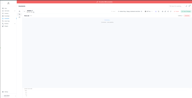The height and width of the screenshot is (98, 192).
Task: Click the share icon in the toolbar
Action: (168, 11)
